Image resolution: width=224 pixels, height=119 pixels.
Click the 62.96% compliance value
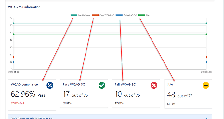(x=23, y=94)
